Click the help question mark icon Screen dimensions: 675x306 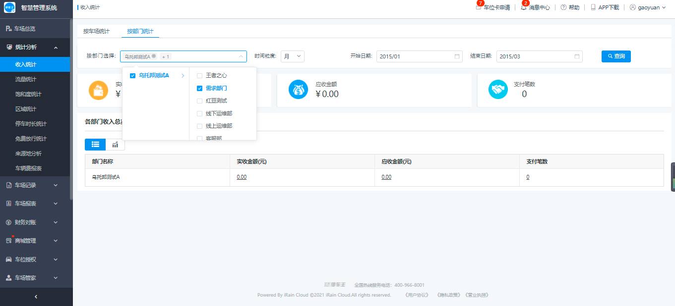point(563,7)
